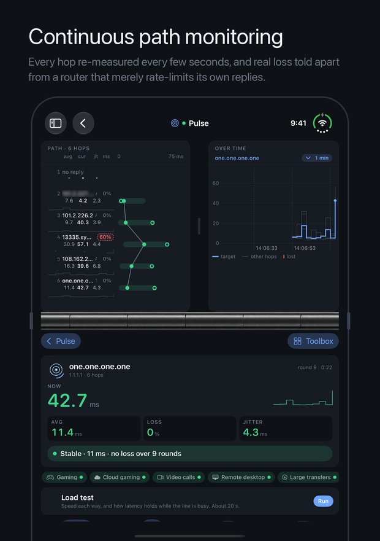The image size is (380, 541).
Task: Click the 60% loss badge on hop 4
Action: click(105, 237)
